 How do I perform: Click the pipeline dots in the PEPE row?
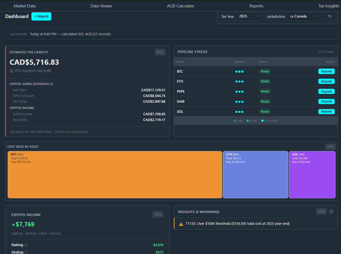point(239,91)
